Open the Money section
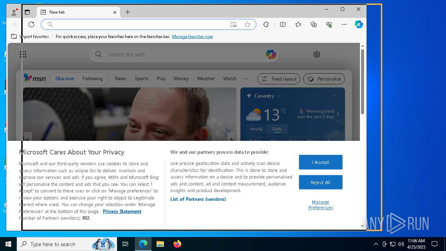This screenshot has width=446, height=251. [x=181, y=79]
